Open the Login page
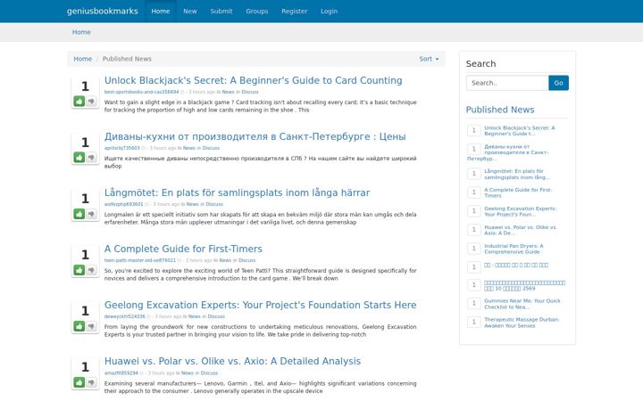Viewport: 643px width, 401px height. tap(329, 11)
